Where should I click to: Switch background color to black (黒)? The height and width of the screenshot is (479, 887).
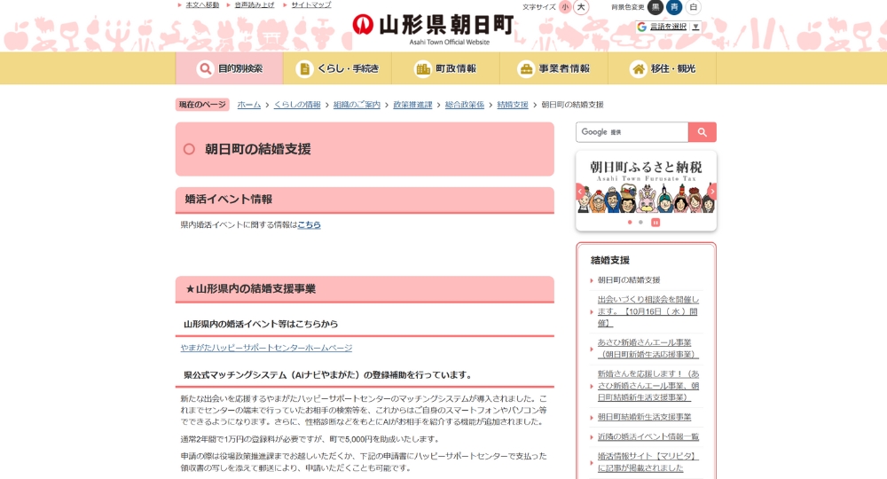click(x=655, y=7)
